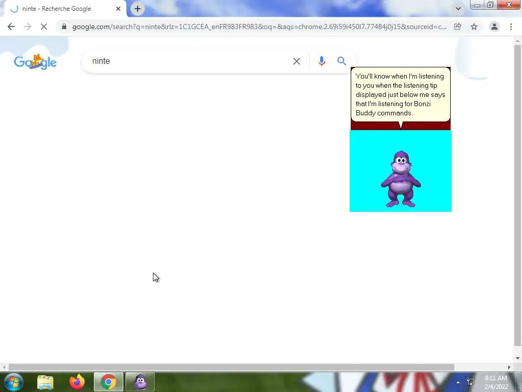Share this page via the share icon
522x392 pixels.
click(x=458, y=27)
